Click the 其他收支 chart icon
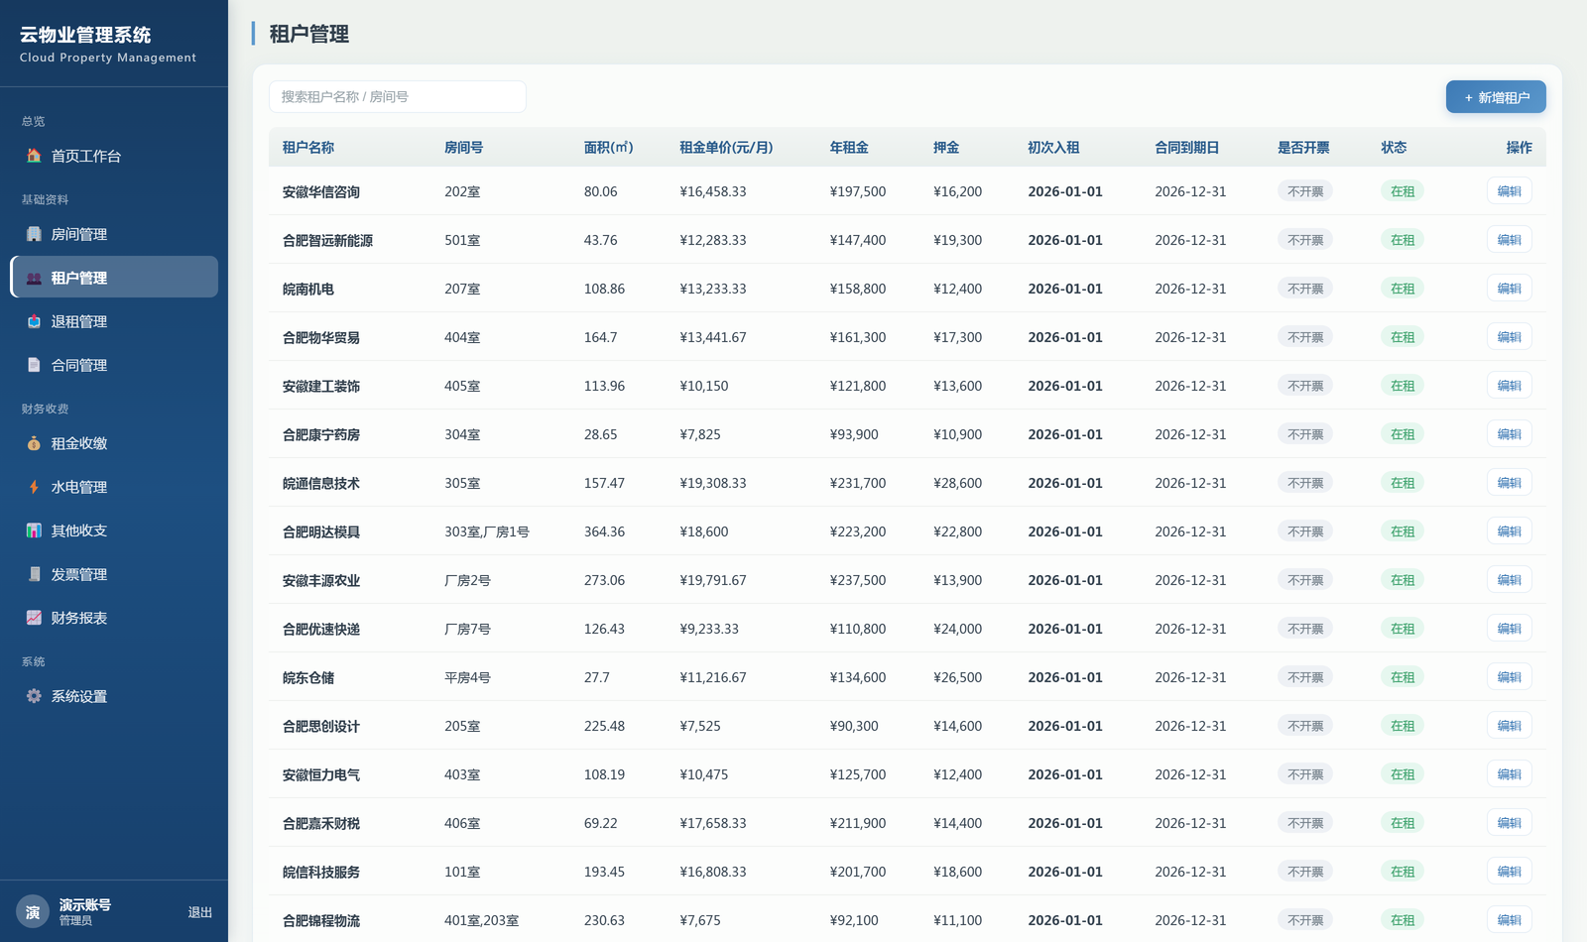This screenshot has height=942, width=1587. click(34, 530)
